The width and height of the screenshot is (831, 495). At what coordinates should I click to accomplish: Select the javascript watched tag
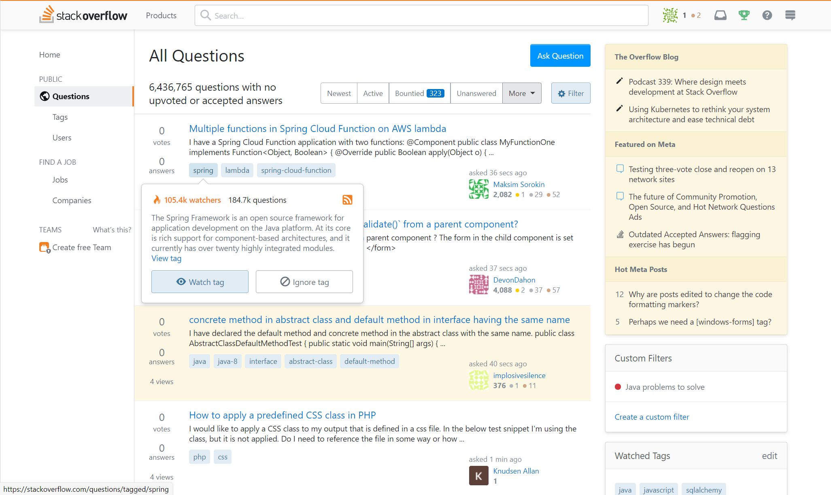click(659, 490)
